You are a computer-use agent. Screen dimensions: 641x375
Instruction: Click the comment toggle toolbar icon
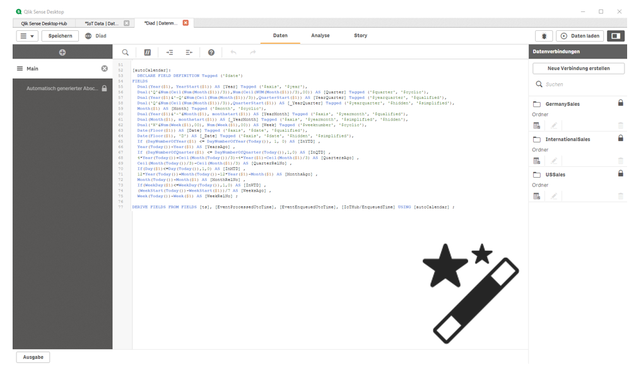point(148,52)
